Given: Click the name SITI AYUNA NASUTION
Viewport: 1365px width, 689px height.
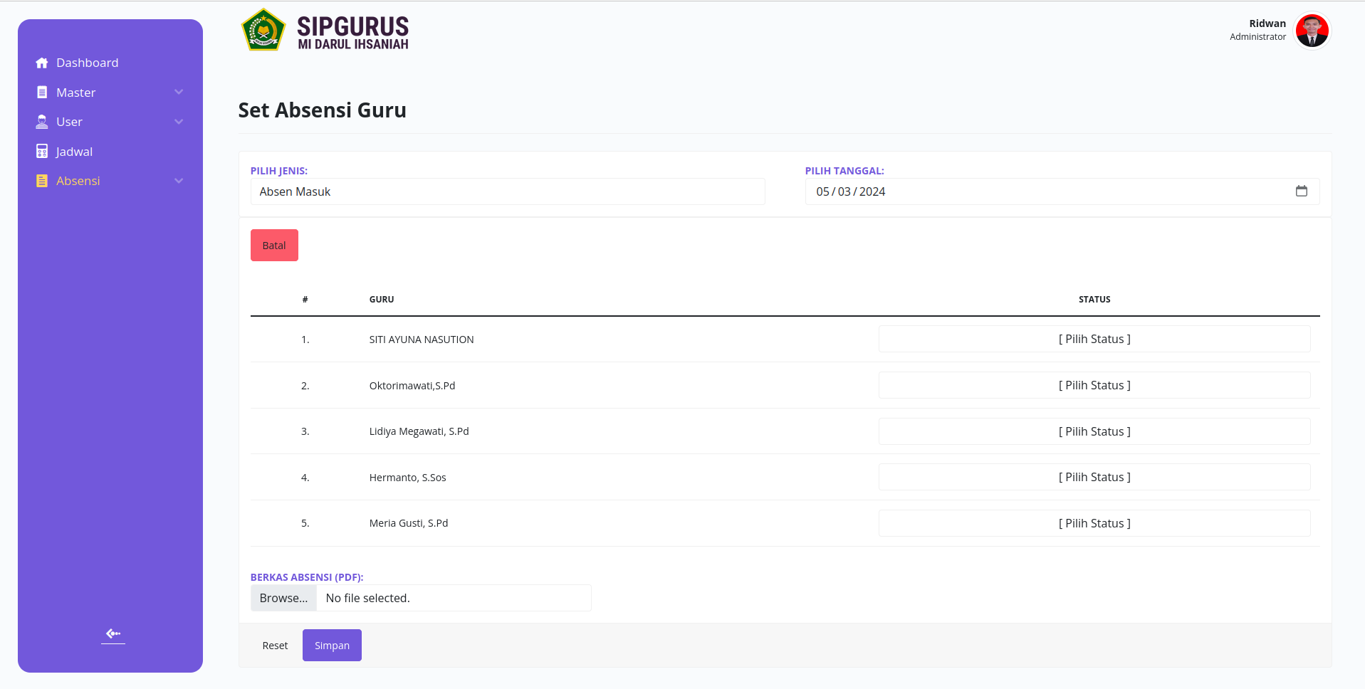Looking at the screenshot, I should point(422,340).
